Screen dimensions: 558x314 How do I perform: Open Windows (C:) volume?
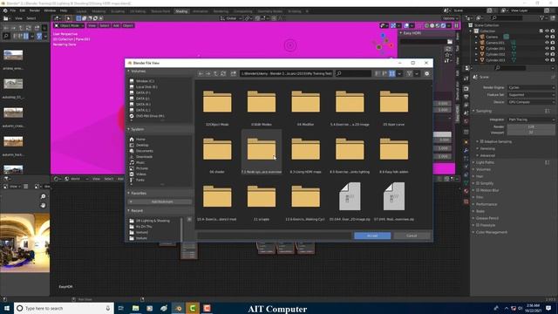point(146,81)
